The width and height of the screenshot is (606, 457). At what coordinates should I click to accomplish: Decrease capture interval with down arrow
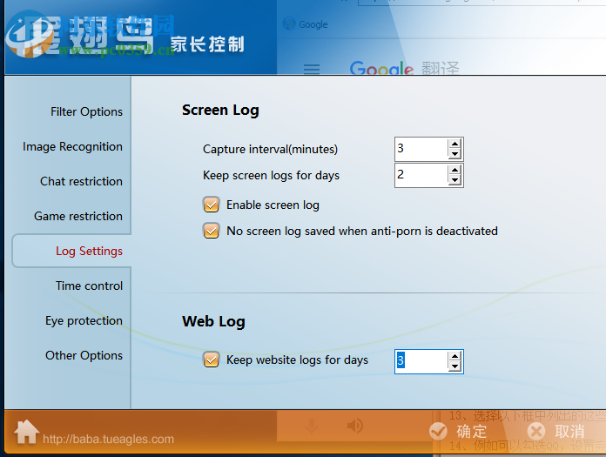454,154
